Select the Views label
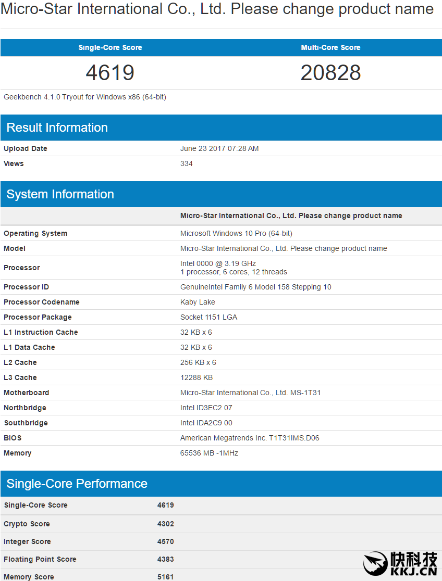The height and width of the screenshot is (581, 442). 14,163
